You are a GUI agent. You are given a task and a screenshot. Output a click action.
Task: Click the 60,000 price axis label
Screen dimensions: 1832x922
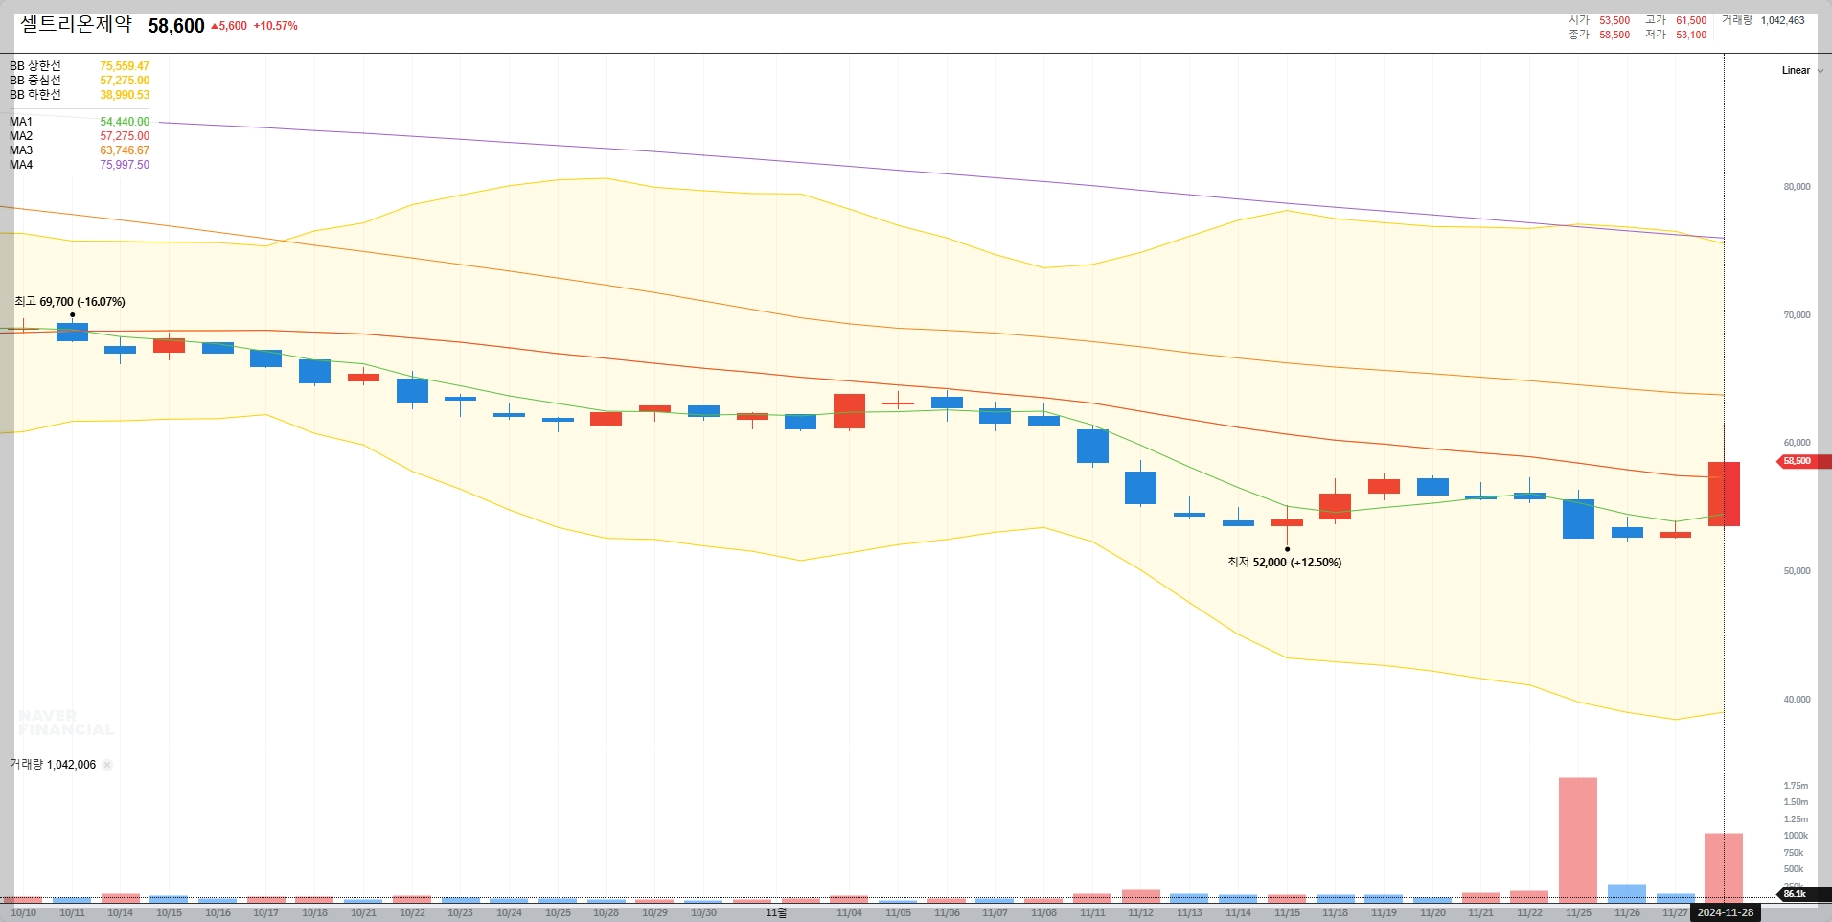coord(1797,443)
